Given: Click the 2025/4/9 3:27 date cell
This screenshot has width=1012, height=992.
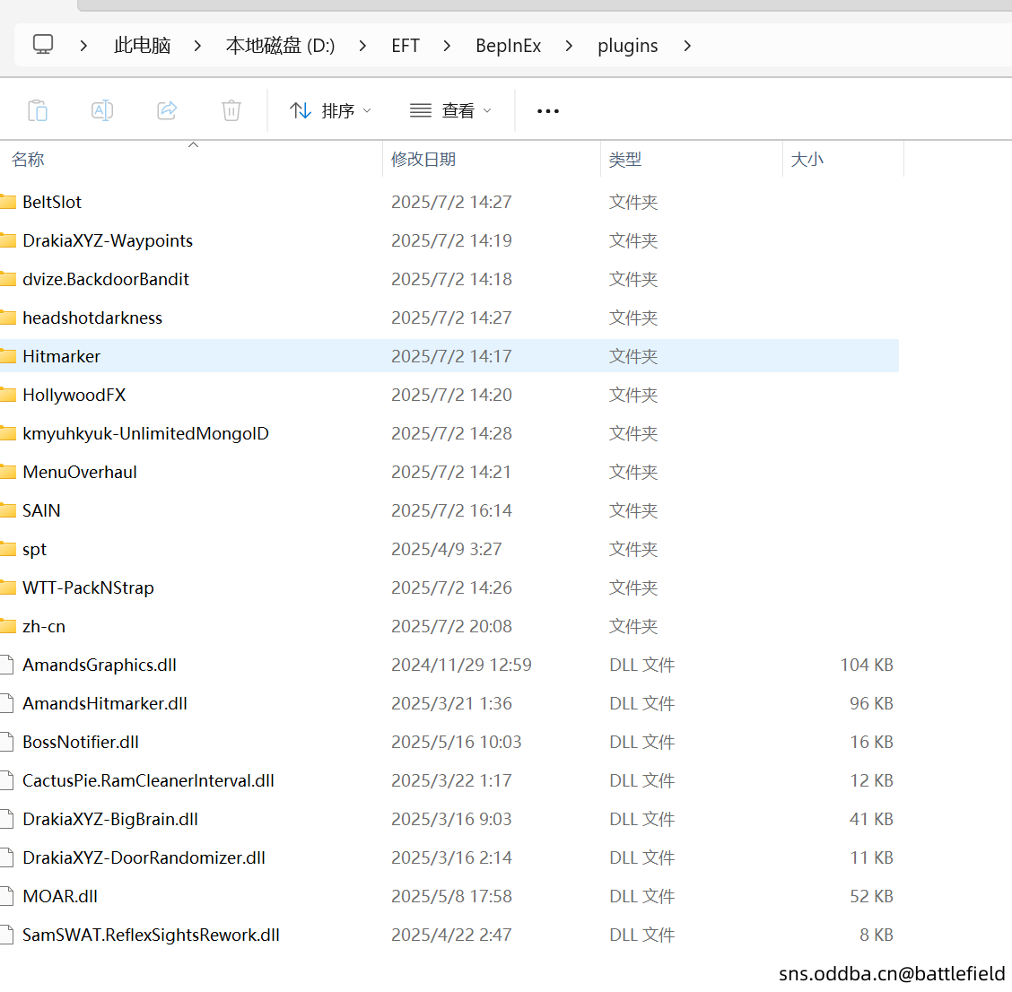Looking at the screenshot, I should click(447, 549).
